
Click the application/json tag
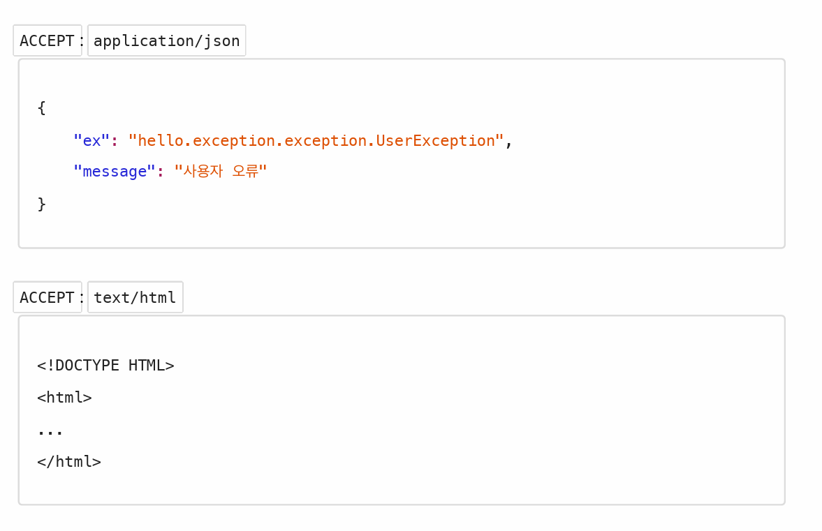pyautogui.click(x=167, y=40)
